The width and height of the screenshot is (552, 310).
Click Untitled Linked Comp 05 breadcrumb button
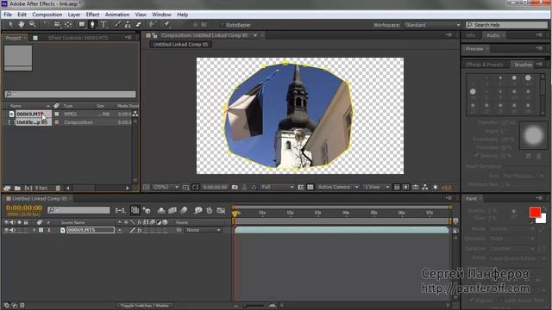180,45
